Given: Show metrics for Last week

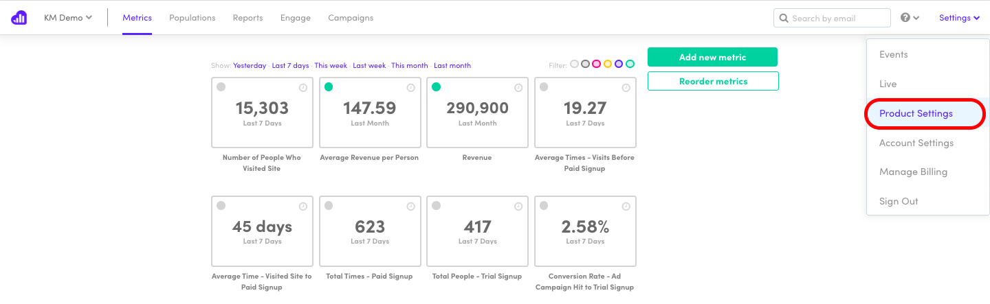Looking at the screenshot, I should 369,65.
